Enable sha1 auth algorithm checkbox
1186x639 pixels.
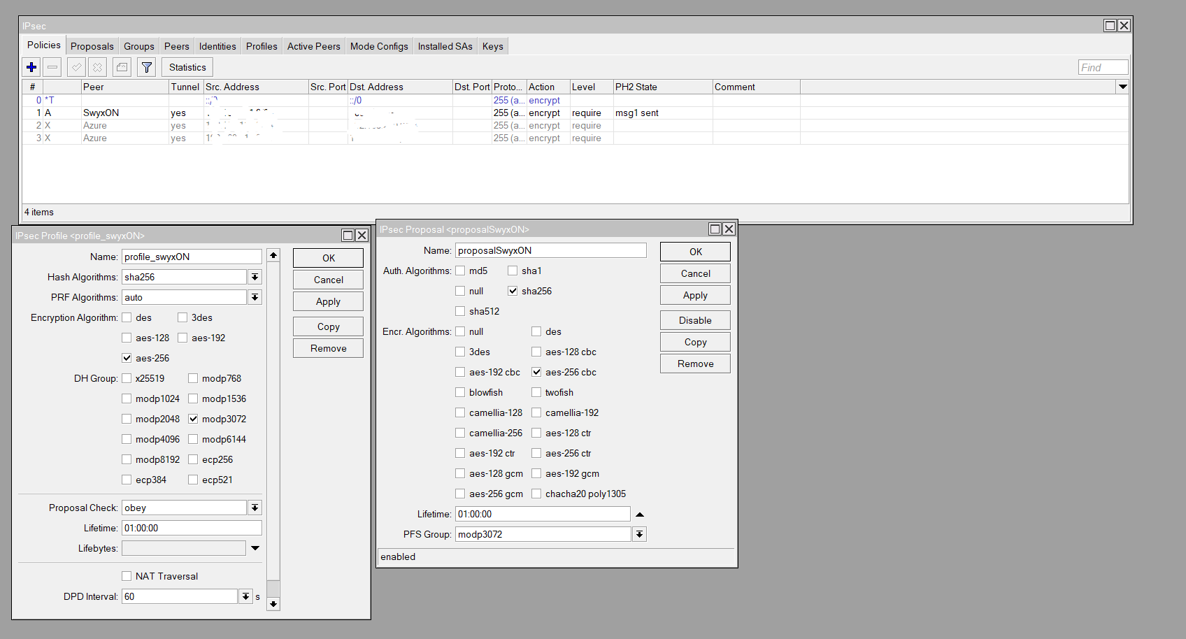pos(513,271)
